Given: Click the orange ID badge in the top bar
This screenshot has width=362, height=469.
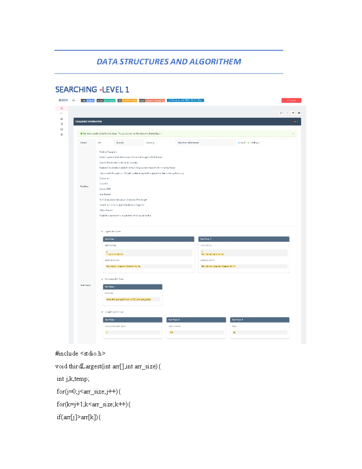Looking at the screenshot, I should [127, 101].
